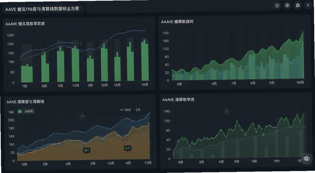Click the 'AAVE 清算度与清算线' panel title

[x=25, y=102]
